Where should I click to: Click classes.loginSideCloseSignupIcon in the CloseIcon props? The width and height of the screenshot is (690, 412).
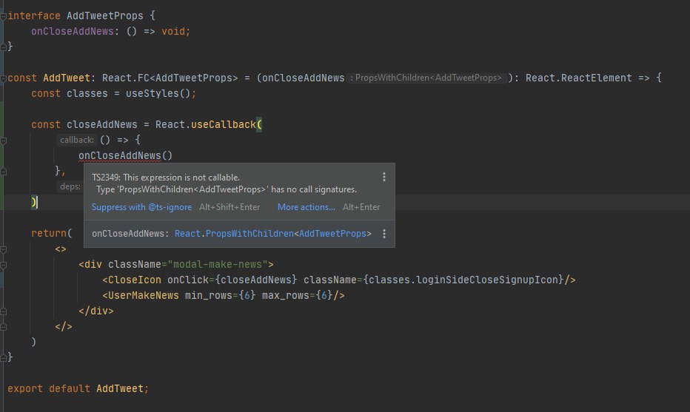pos(489,280)
